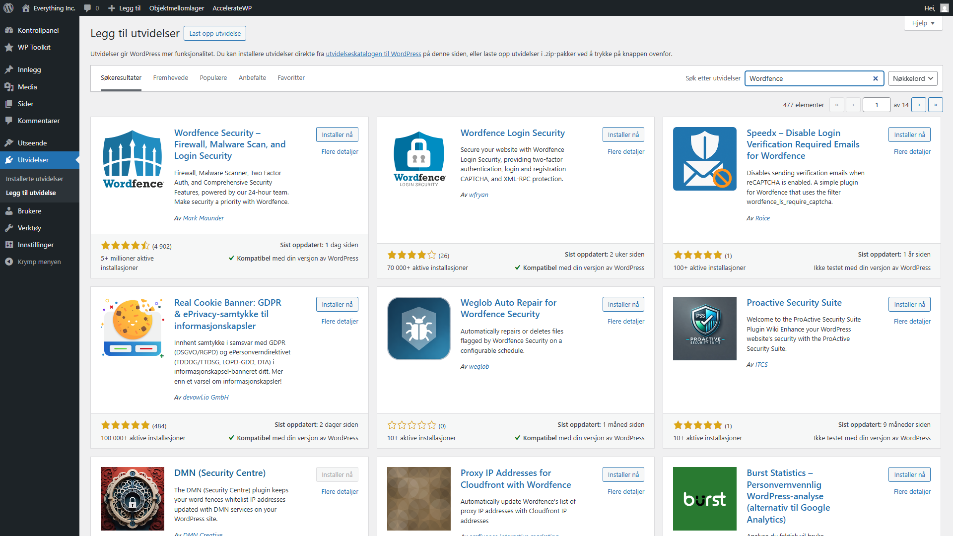The width and height of the screenshot is (953, 536).
Task: Collapse menu via Krymp menyen arrow icon
Action: (9, 262)
